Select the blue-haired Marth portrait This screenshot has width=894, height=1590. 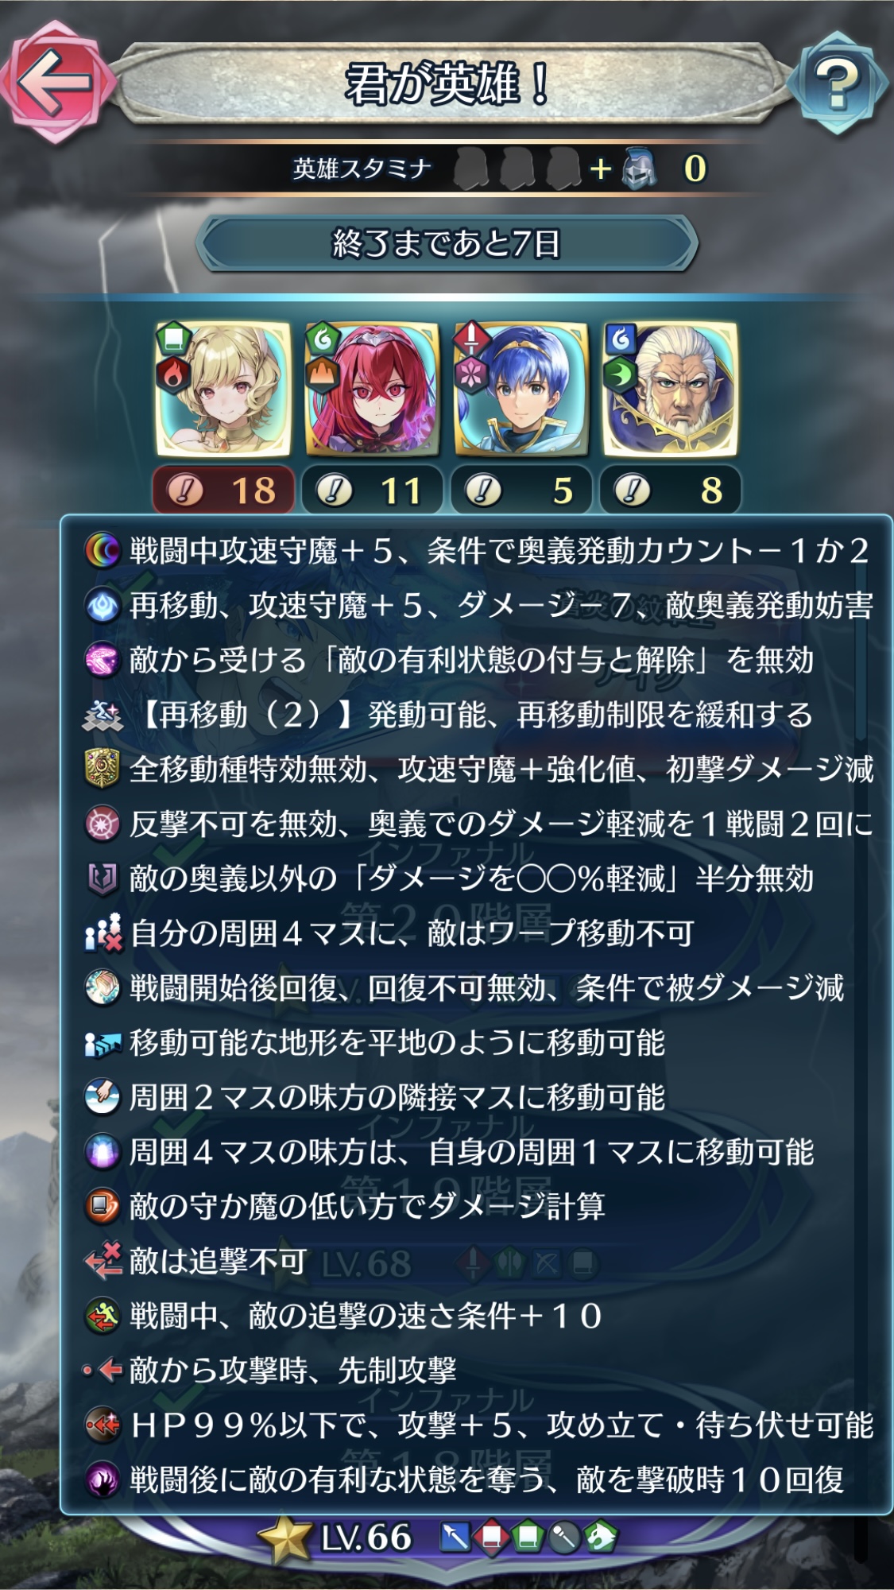point(521,389)
